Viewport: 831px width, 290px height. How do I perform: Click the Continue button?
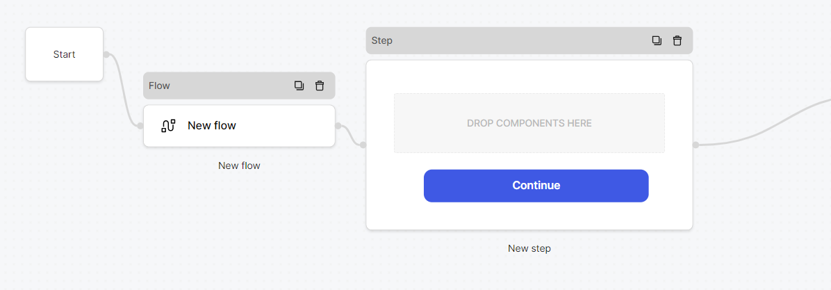(x=536, y=186)
